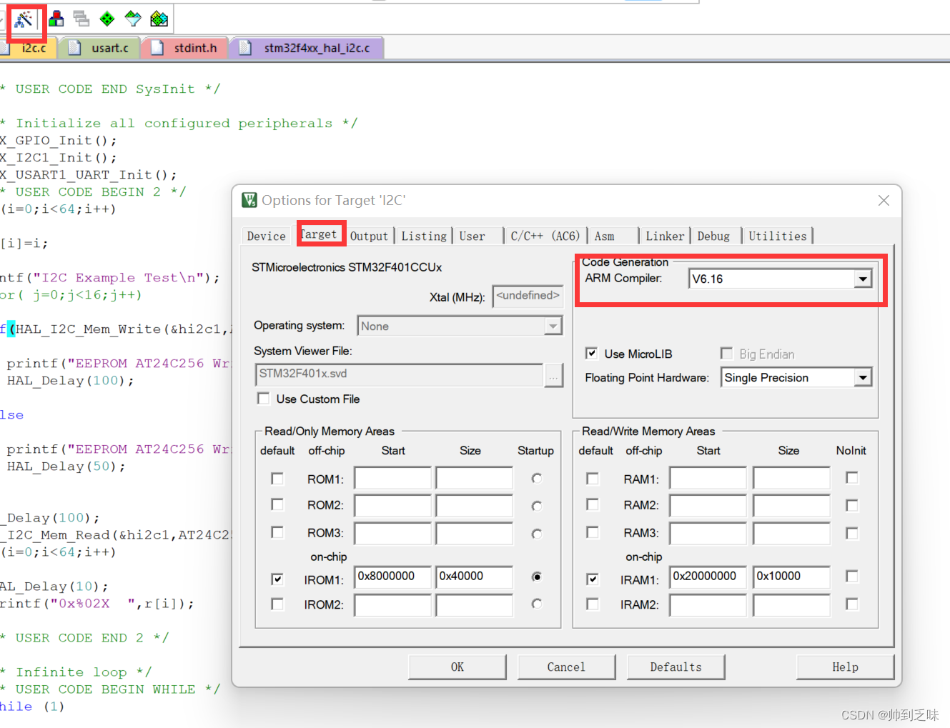This screenshot has width=950, height=728.
Task: Enable RAM3 default checkbox
Action: pos(592,532)
